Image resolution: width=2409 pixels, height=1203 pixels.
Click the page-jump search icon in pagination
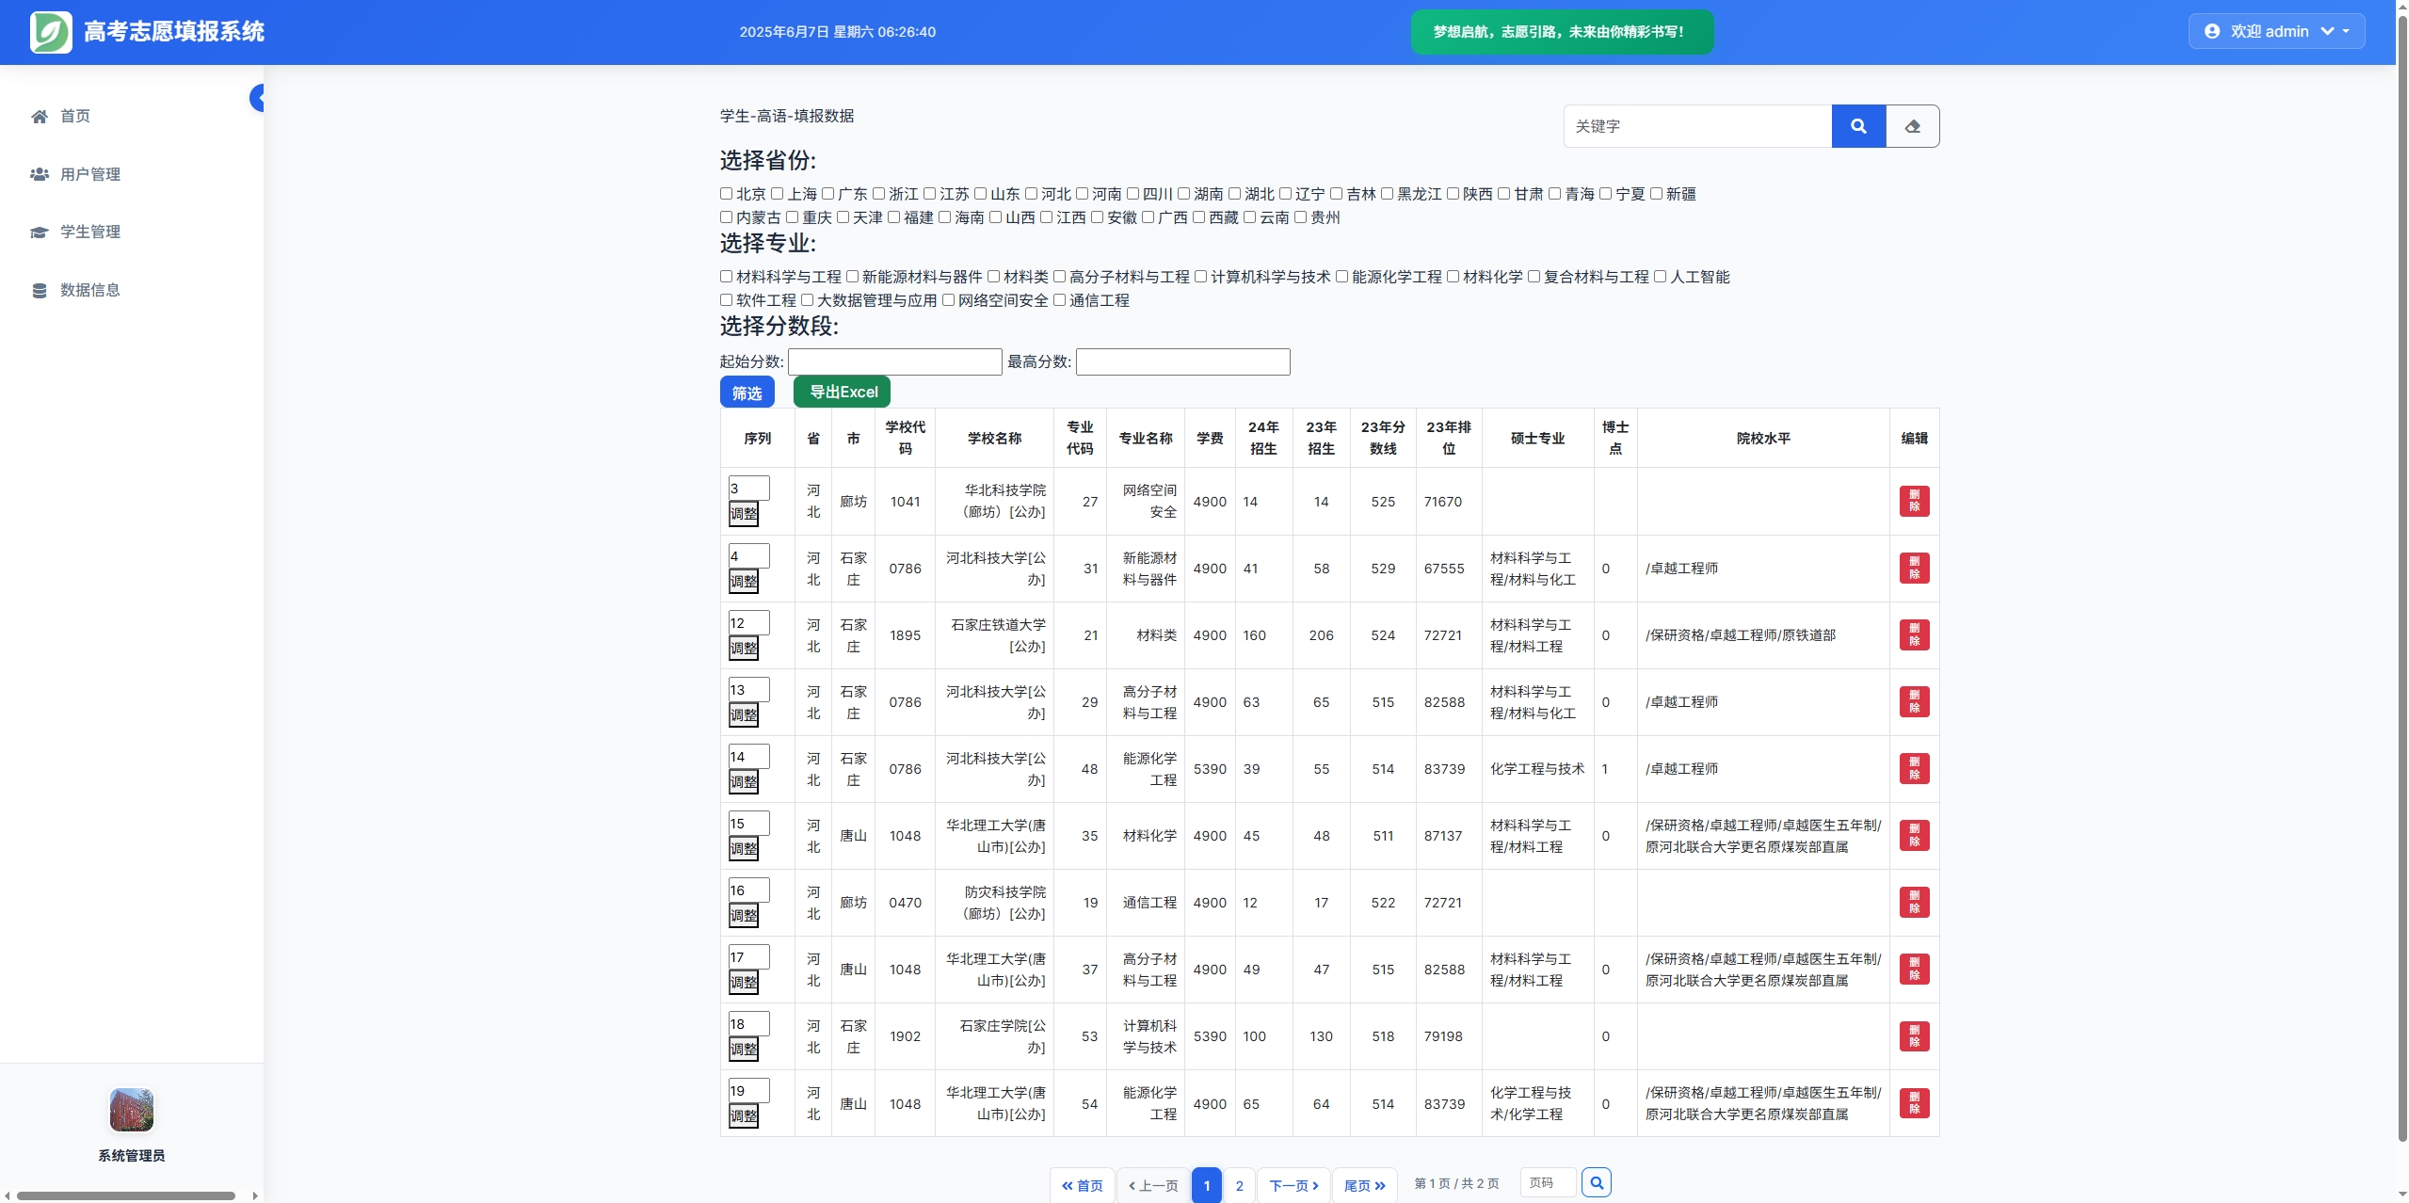[x=1596, y=1182]
